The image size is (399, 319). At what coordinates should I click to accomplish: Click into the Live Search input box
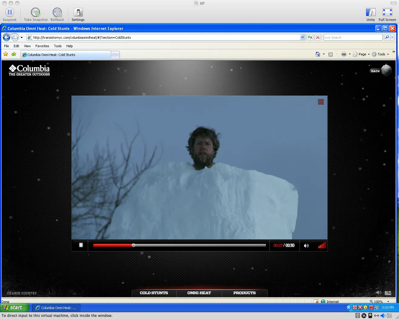(x=353, y=37)
